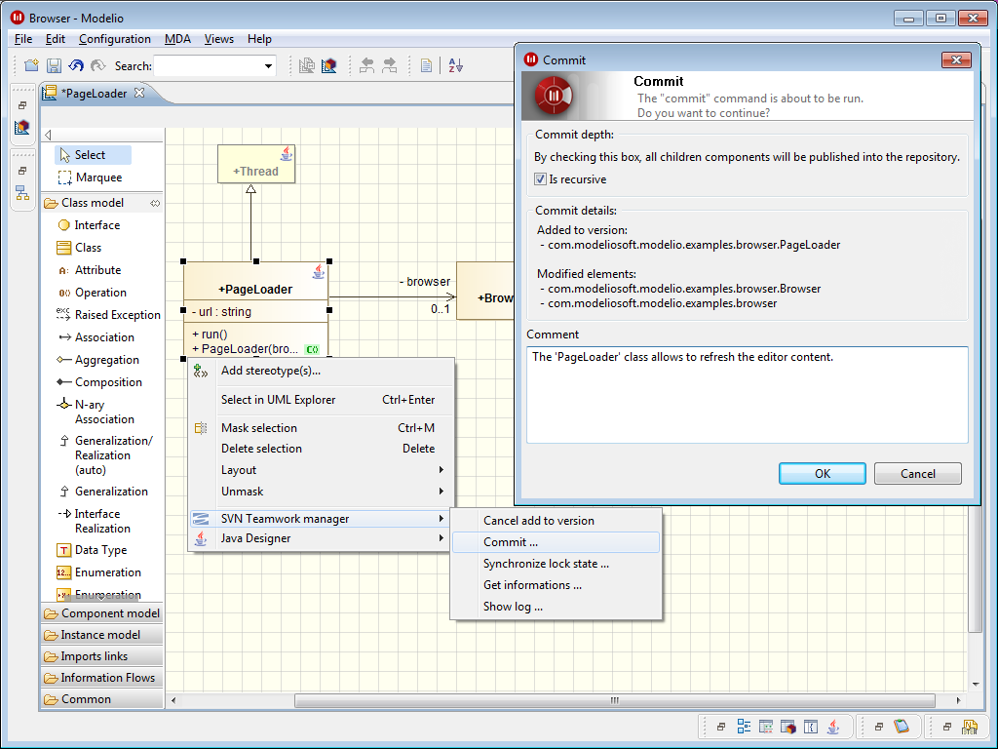Open the cube view in left sidebar
Image resolution: width=998 pixels, height=749 pixels.
[22, 127]
